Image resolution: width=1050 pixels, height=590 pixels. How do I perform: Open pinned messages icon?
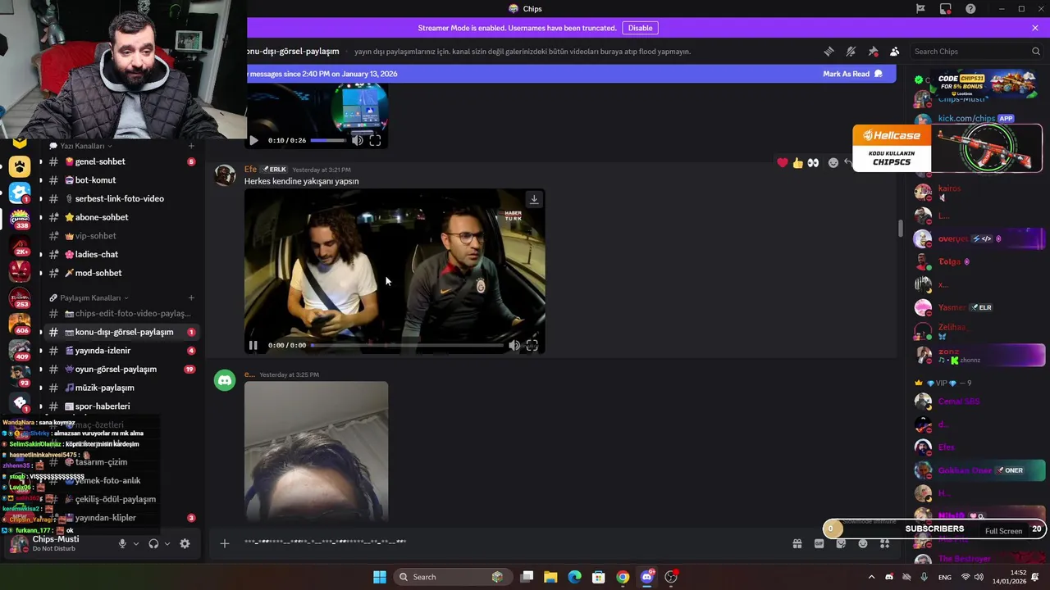[873, 51]
